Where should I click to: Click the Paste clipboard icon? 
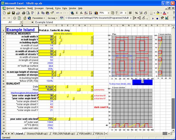47,13
